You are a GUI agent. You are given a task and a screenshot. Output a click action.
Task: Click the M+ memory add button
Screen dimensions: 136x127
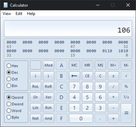113,65
